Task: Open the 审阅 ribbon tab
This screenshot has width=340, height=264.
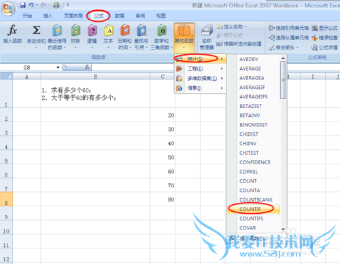Action: point(140,16)
